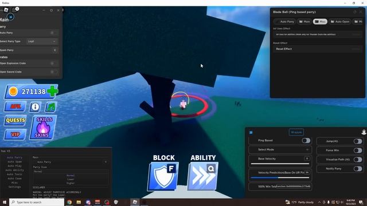Switch to the Auto Open tab
This screenshot has height=206, width=367.
[340, 22]
